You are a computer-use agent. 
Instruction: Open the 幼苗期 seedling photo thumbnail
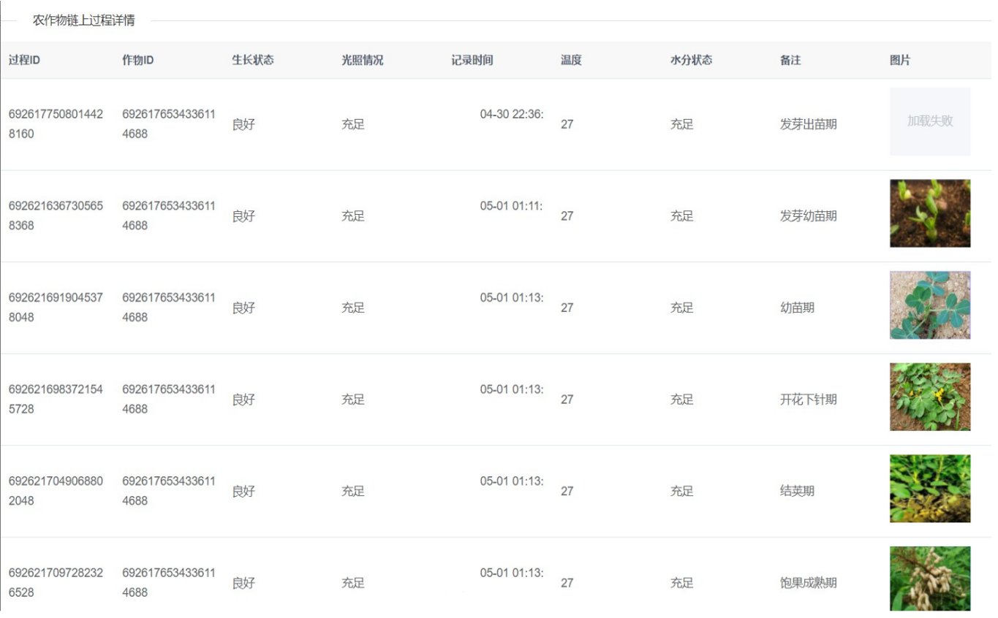point(929,305)
